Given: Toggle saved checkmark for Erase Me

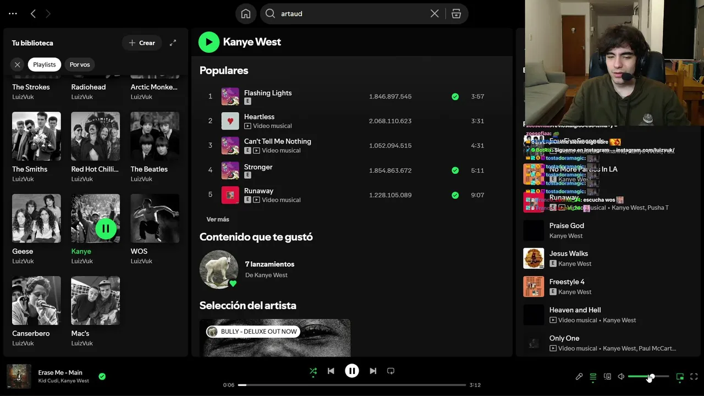Looking at the screenshot, I should [102, 377].
